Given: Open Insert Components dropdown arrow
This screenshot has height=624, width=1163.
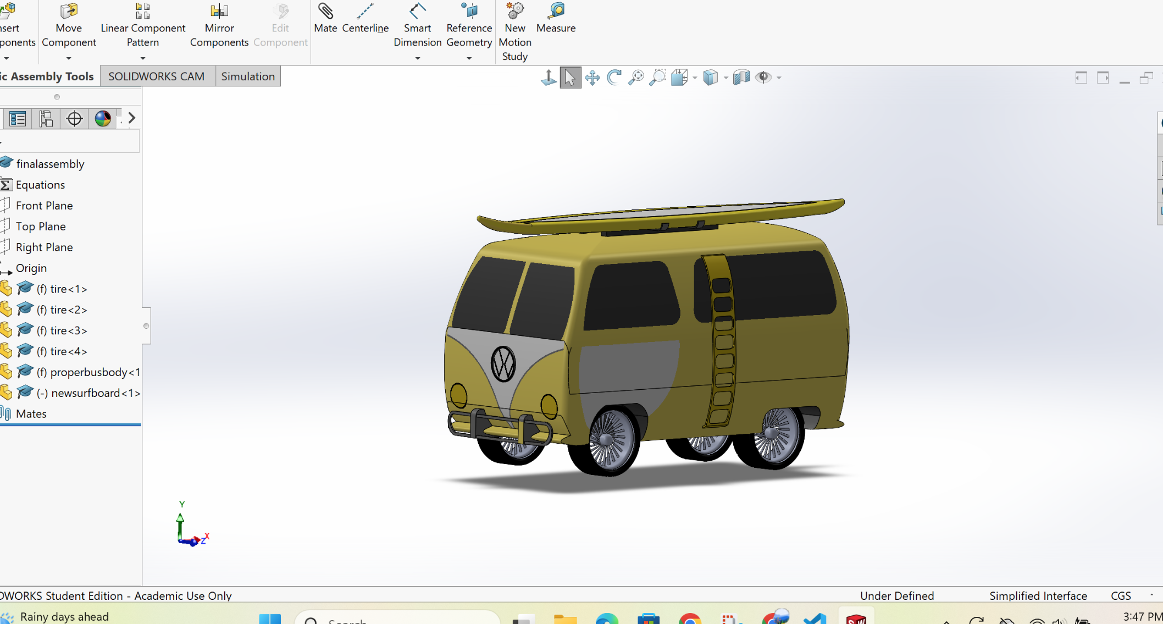Looking at the screenshot, I should (6, 58).
